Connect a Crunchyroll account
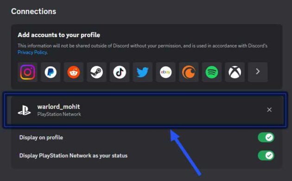The height and width of the screenshot is (181, 292). coord(189,72)
